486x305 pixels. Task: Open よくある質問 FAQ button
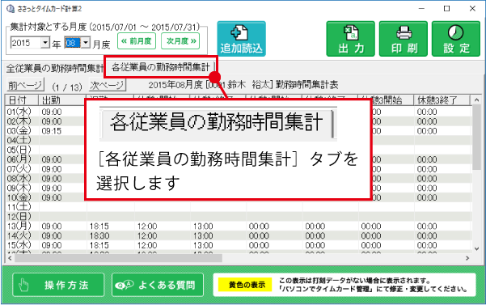point(158,285)
